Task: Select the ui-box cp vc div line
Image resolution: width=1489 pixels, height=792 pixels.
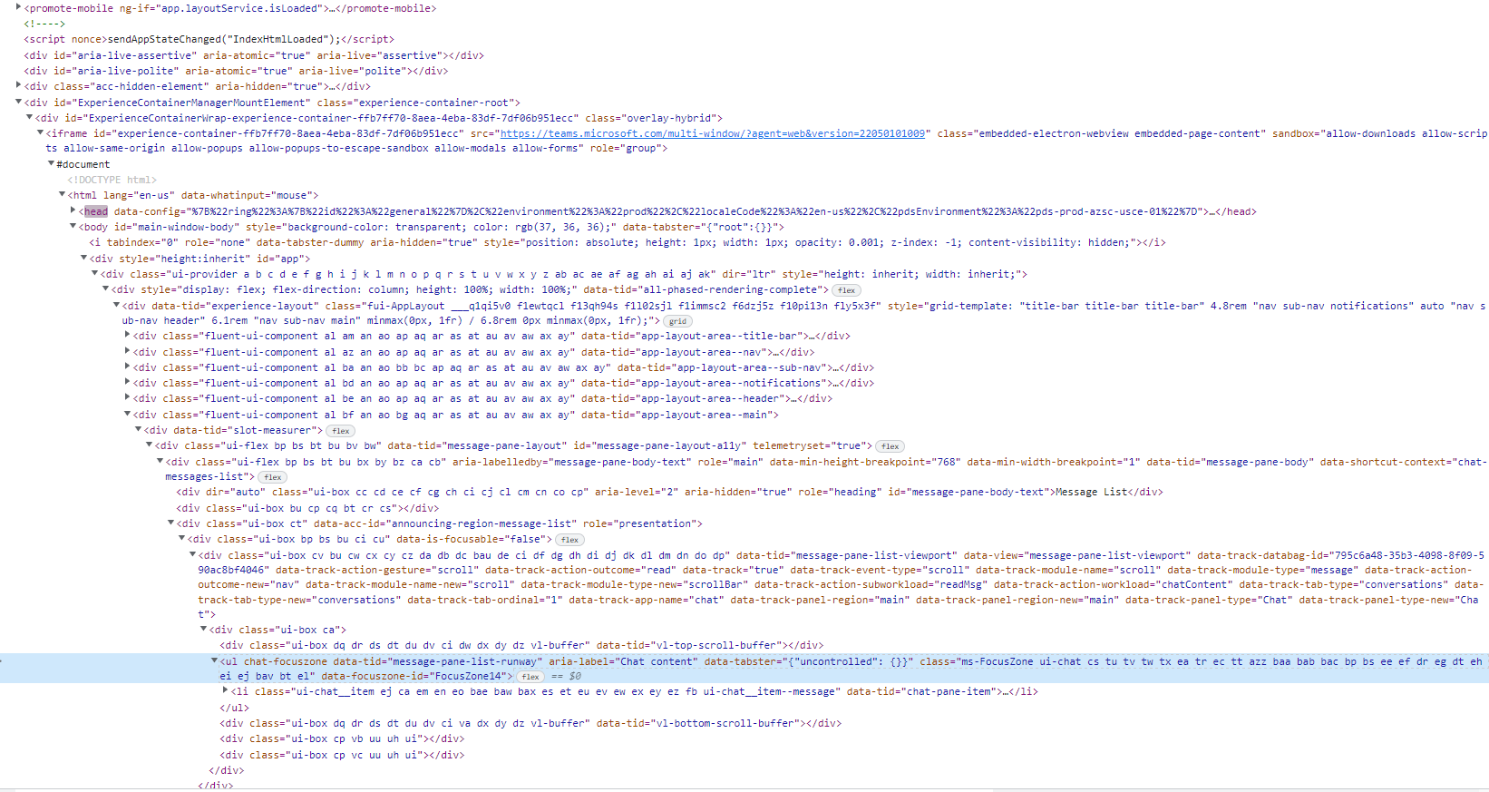Action: pyautogui.click(x=342, y=755)
